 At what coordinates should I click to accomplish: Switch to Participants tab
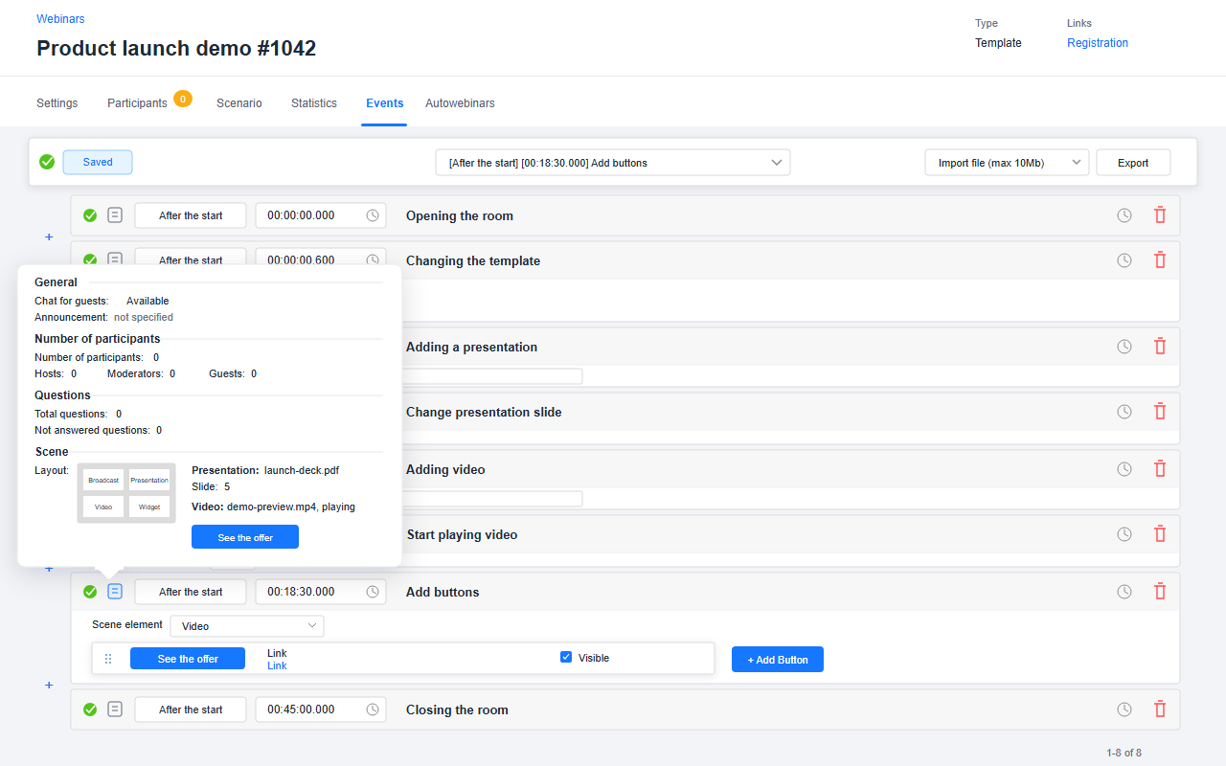(x=137, y=103)
